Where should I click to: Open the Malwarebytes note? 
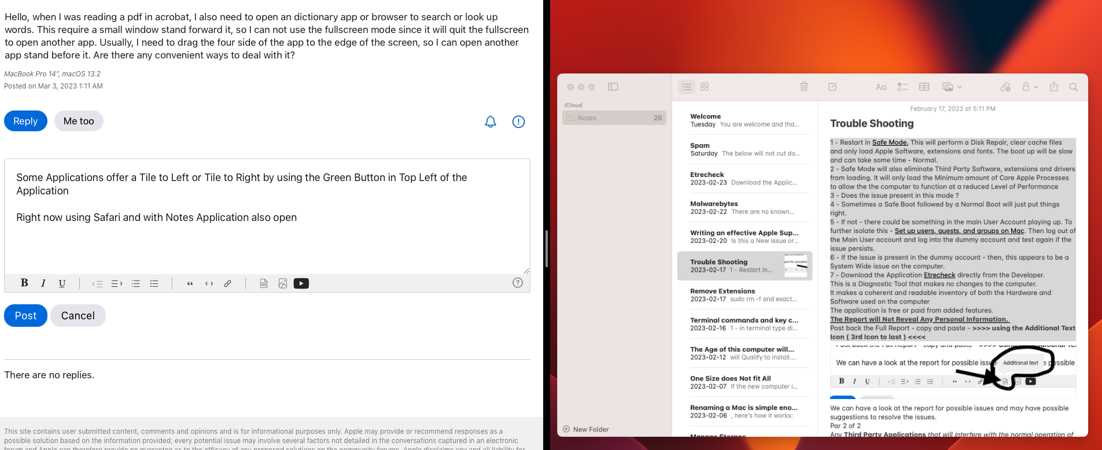745,208
